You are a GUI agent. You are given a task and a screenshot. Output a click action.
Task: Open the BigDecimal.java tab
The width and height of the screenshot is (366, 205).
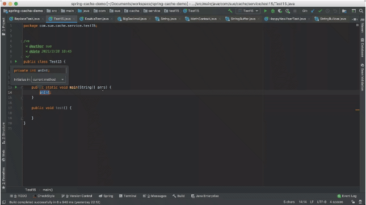tap(134, 19)
